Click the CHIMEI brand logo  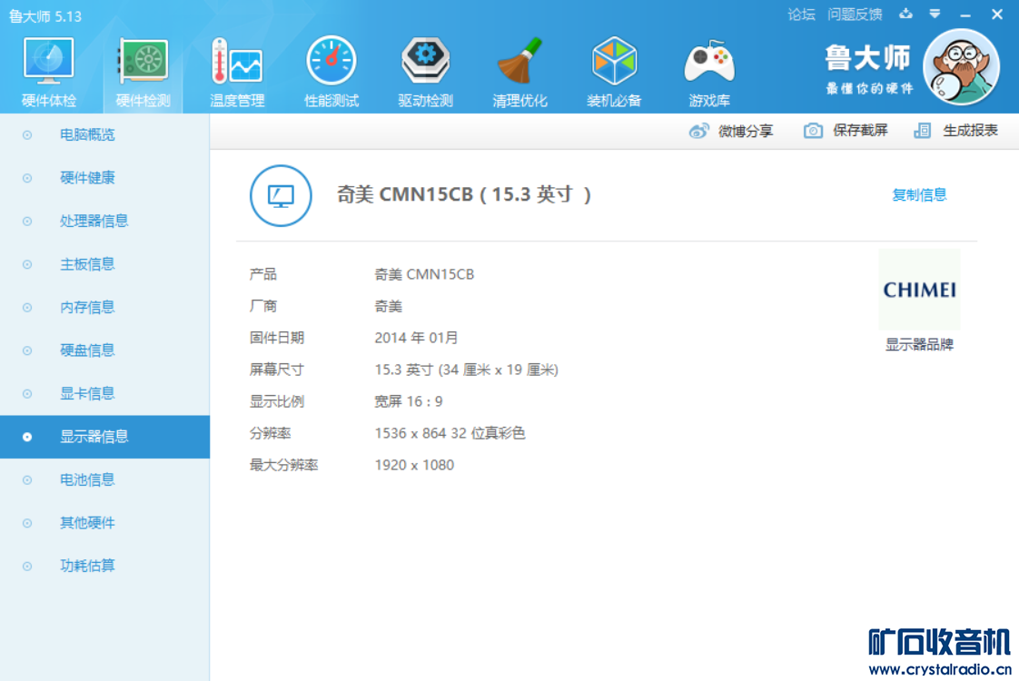(x=919, y=289)
